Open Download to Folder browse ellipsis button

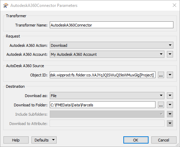click(x=161, y=105)
